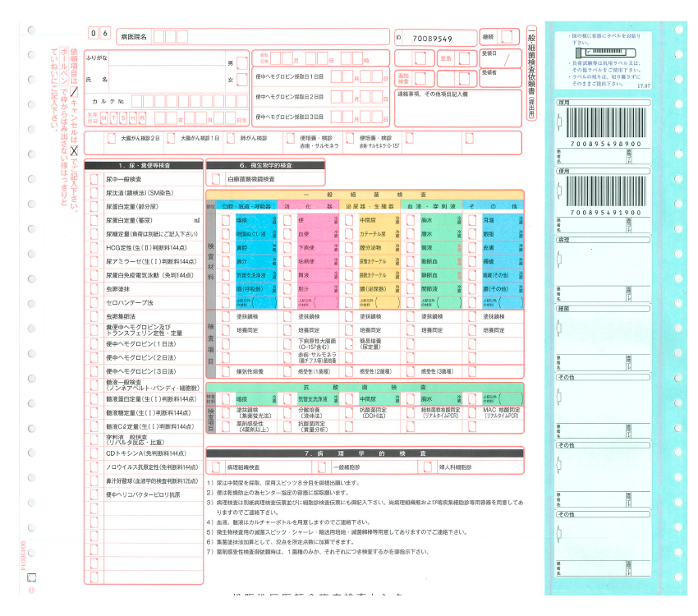Screen dimensions: 698x616
Task: Tick 下痢原性大腸菌(O-157含む) checkbox
Action: coord(287,343)
